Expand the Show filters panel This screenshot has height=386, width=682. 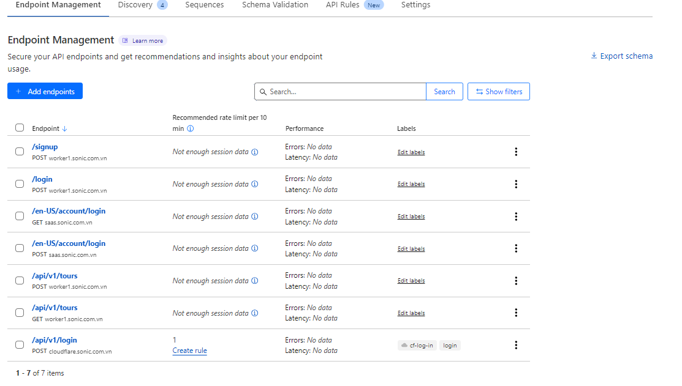[498, 92]
